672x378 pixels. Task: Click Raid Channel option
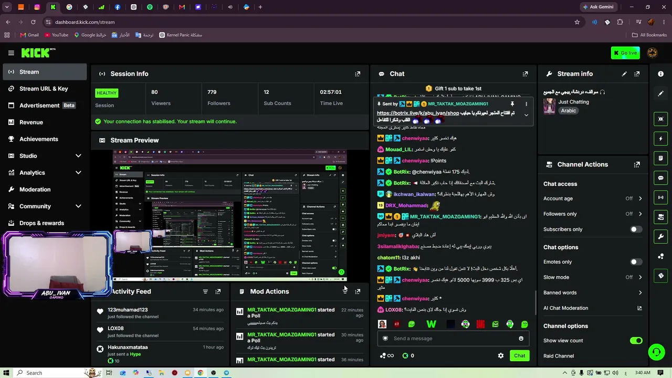click(559, 356)
